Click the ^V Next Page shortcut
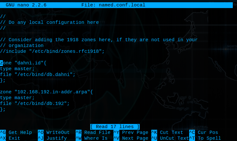Viewport: 237px width, 141px height. point(131,138)
